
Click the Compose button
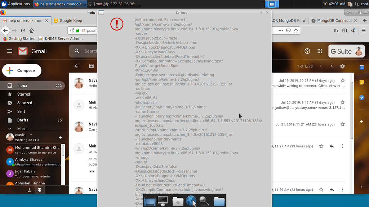coord(22,70)
